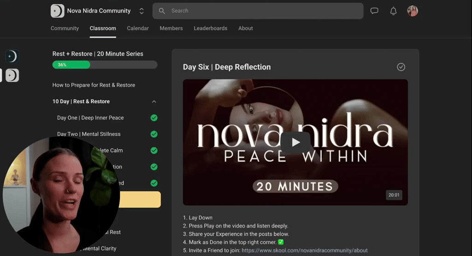
Task: Click the presenter webcam circle overlay
Action: click(x=61, y=195)
